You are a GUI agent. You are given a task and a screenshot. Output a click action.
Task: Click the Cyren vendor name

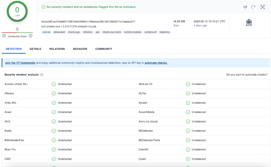pyautogui.click(x=142, y=159)
